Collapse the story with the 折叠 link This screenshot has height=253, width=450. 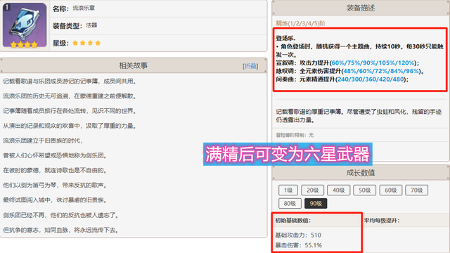point(250,66)
